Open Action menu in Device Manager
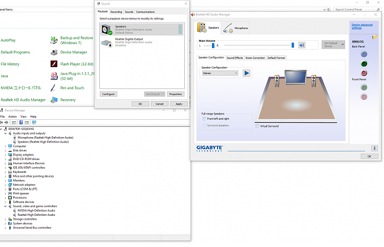 pos(12,117)
